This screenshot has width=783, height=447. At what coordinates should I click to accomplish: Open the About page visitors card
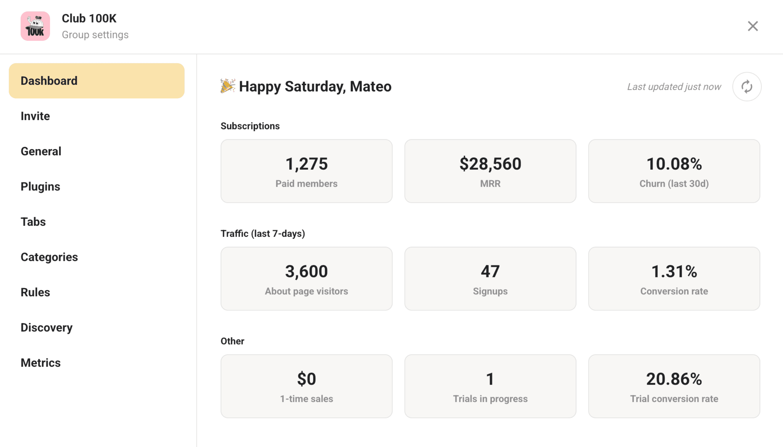pos(306,278)
